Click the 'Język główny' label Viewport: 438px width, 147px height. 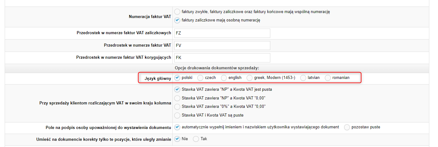click(x=158, y=78)
